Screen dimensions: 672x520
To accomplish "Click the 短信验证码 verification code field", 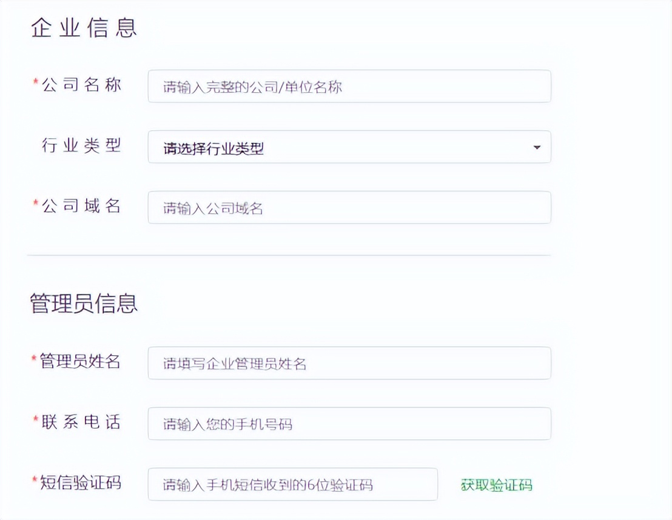I will pos(293,484).
